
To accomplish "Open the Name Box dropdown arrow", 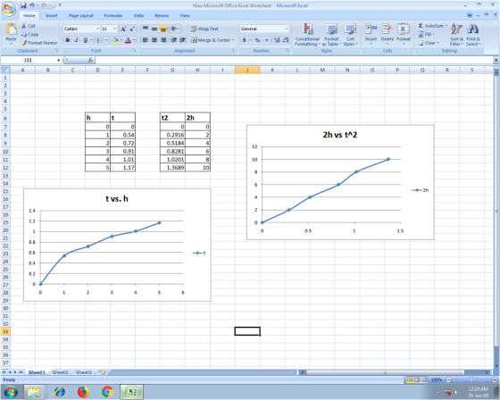I will (x=59, y=61).
